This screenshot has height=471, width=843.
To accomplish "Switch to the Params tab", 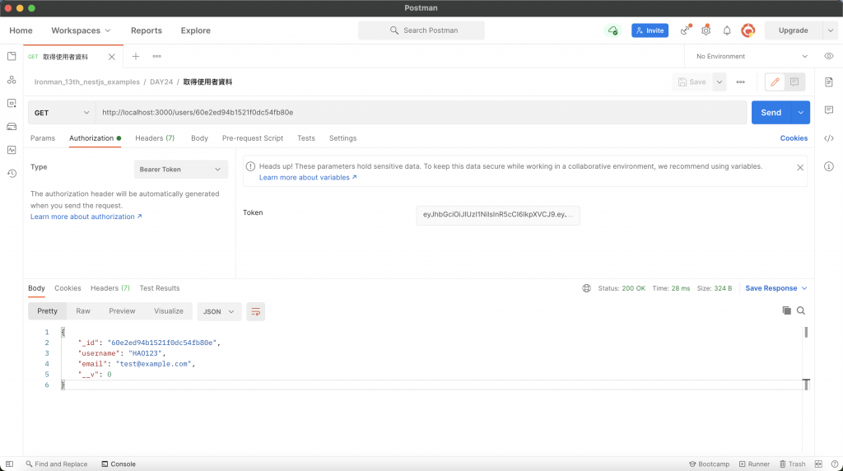I will point(43,138).
